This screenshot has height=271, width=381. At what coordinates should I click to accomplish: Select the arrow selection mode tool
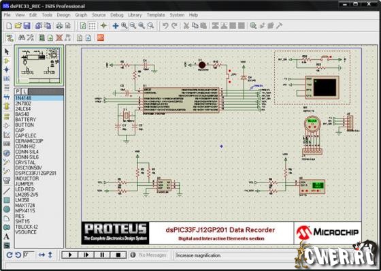[7, 52]
